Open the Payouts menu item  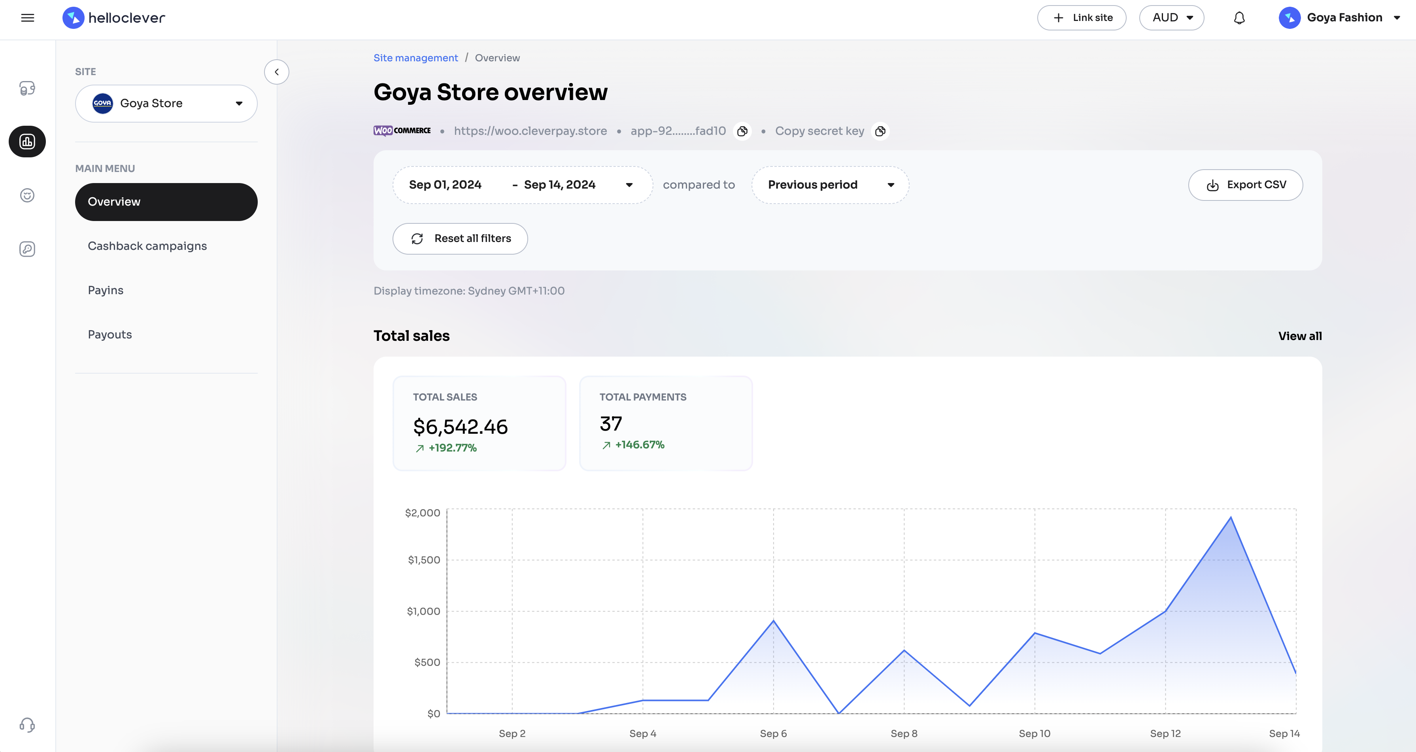[x=110, y=334]
